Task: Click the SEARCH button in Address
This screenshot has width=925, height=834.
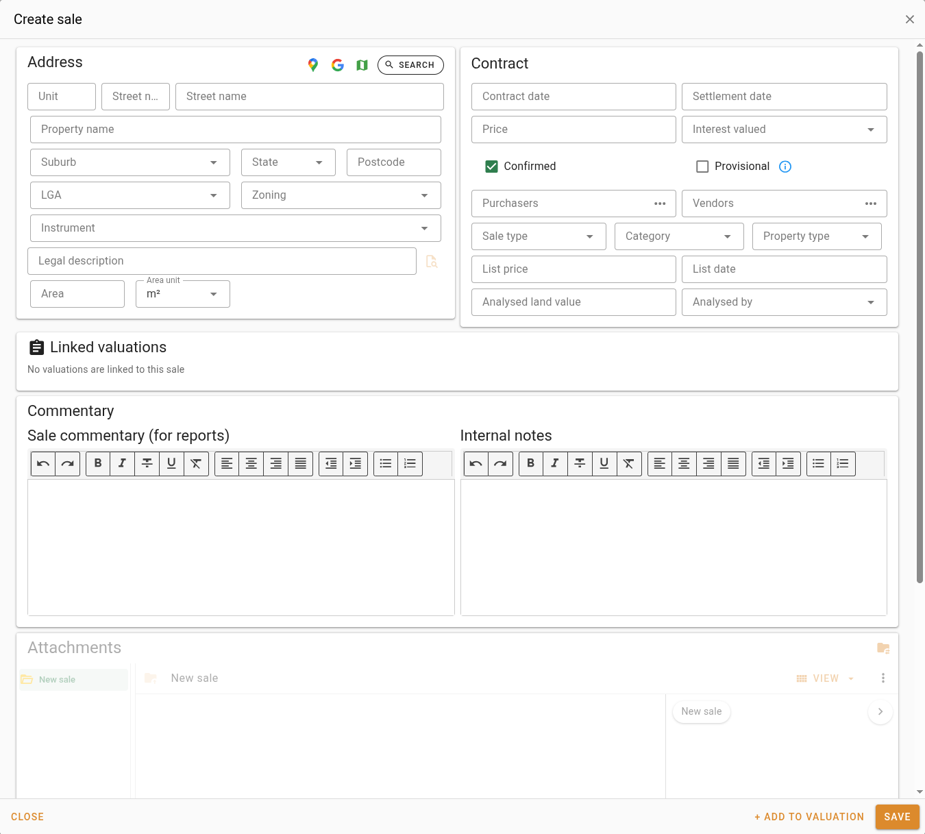Action: [x=410, y=65]
